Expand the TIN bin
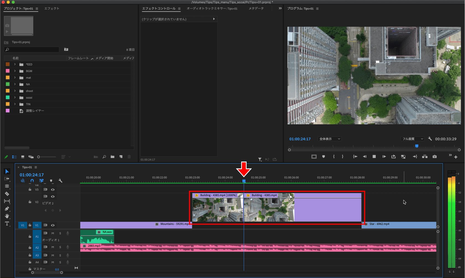 [x=15, y=104]
